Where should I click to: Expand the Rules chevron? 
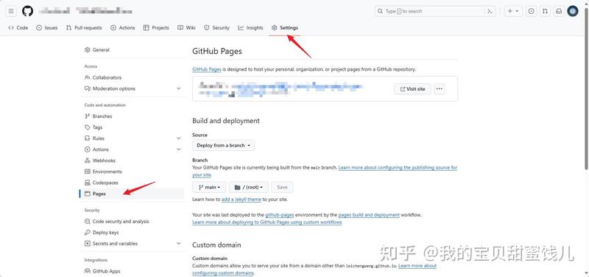click(179, 138)
